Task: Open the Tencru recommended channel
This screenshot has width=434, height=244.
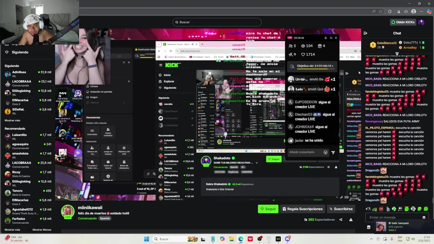Action: pyautogui.click(x=28, y=193)
